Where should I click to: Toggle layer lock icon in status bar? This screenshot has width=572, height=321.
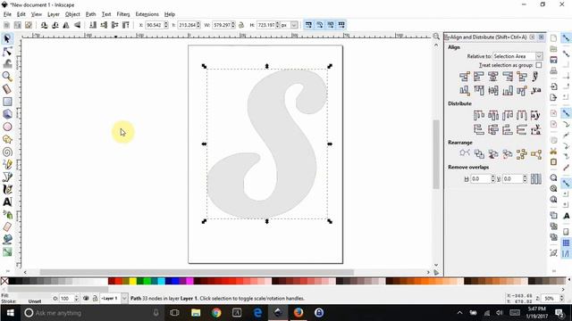point(95,299)
